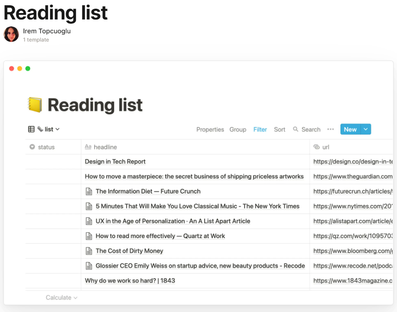Open the Group menu option
The width and height of the screenshot is (397, 312).
point(238,129)
